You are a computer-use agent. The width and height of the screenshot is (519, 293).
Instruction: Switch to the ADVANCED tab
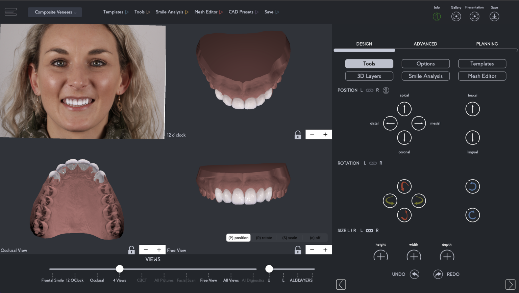425,44
